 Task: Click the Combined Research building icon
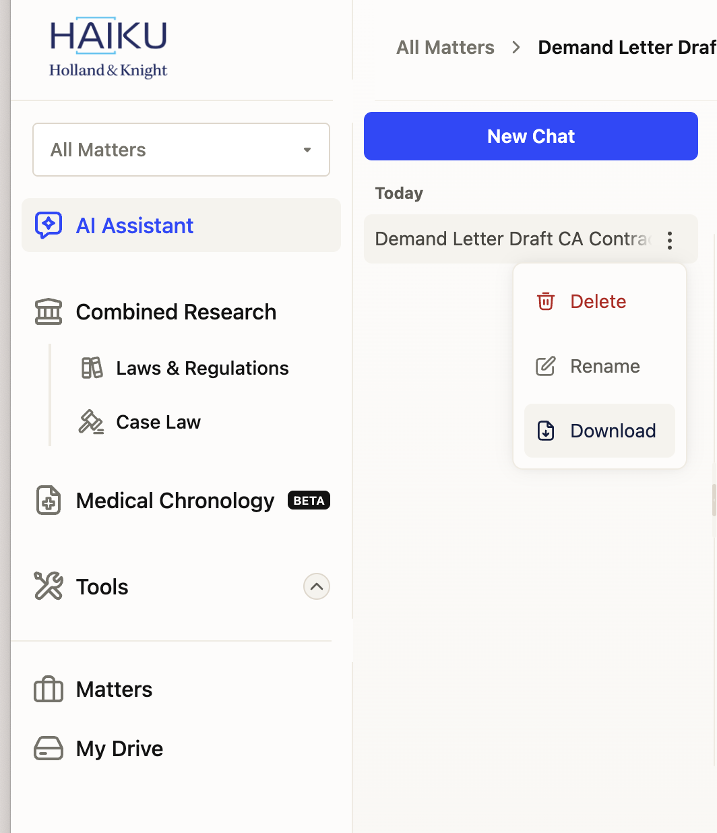click(x=49, y=312)
